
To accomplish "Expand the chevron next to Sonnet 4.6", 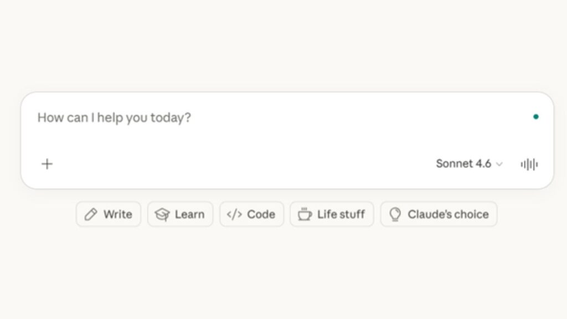I will (x=499, y=164).
